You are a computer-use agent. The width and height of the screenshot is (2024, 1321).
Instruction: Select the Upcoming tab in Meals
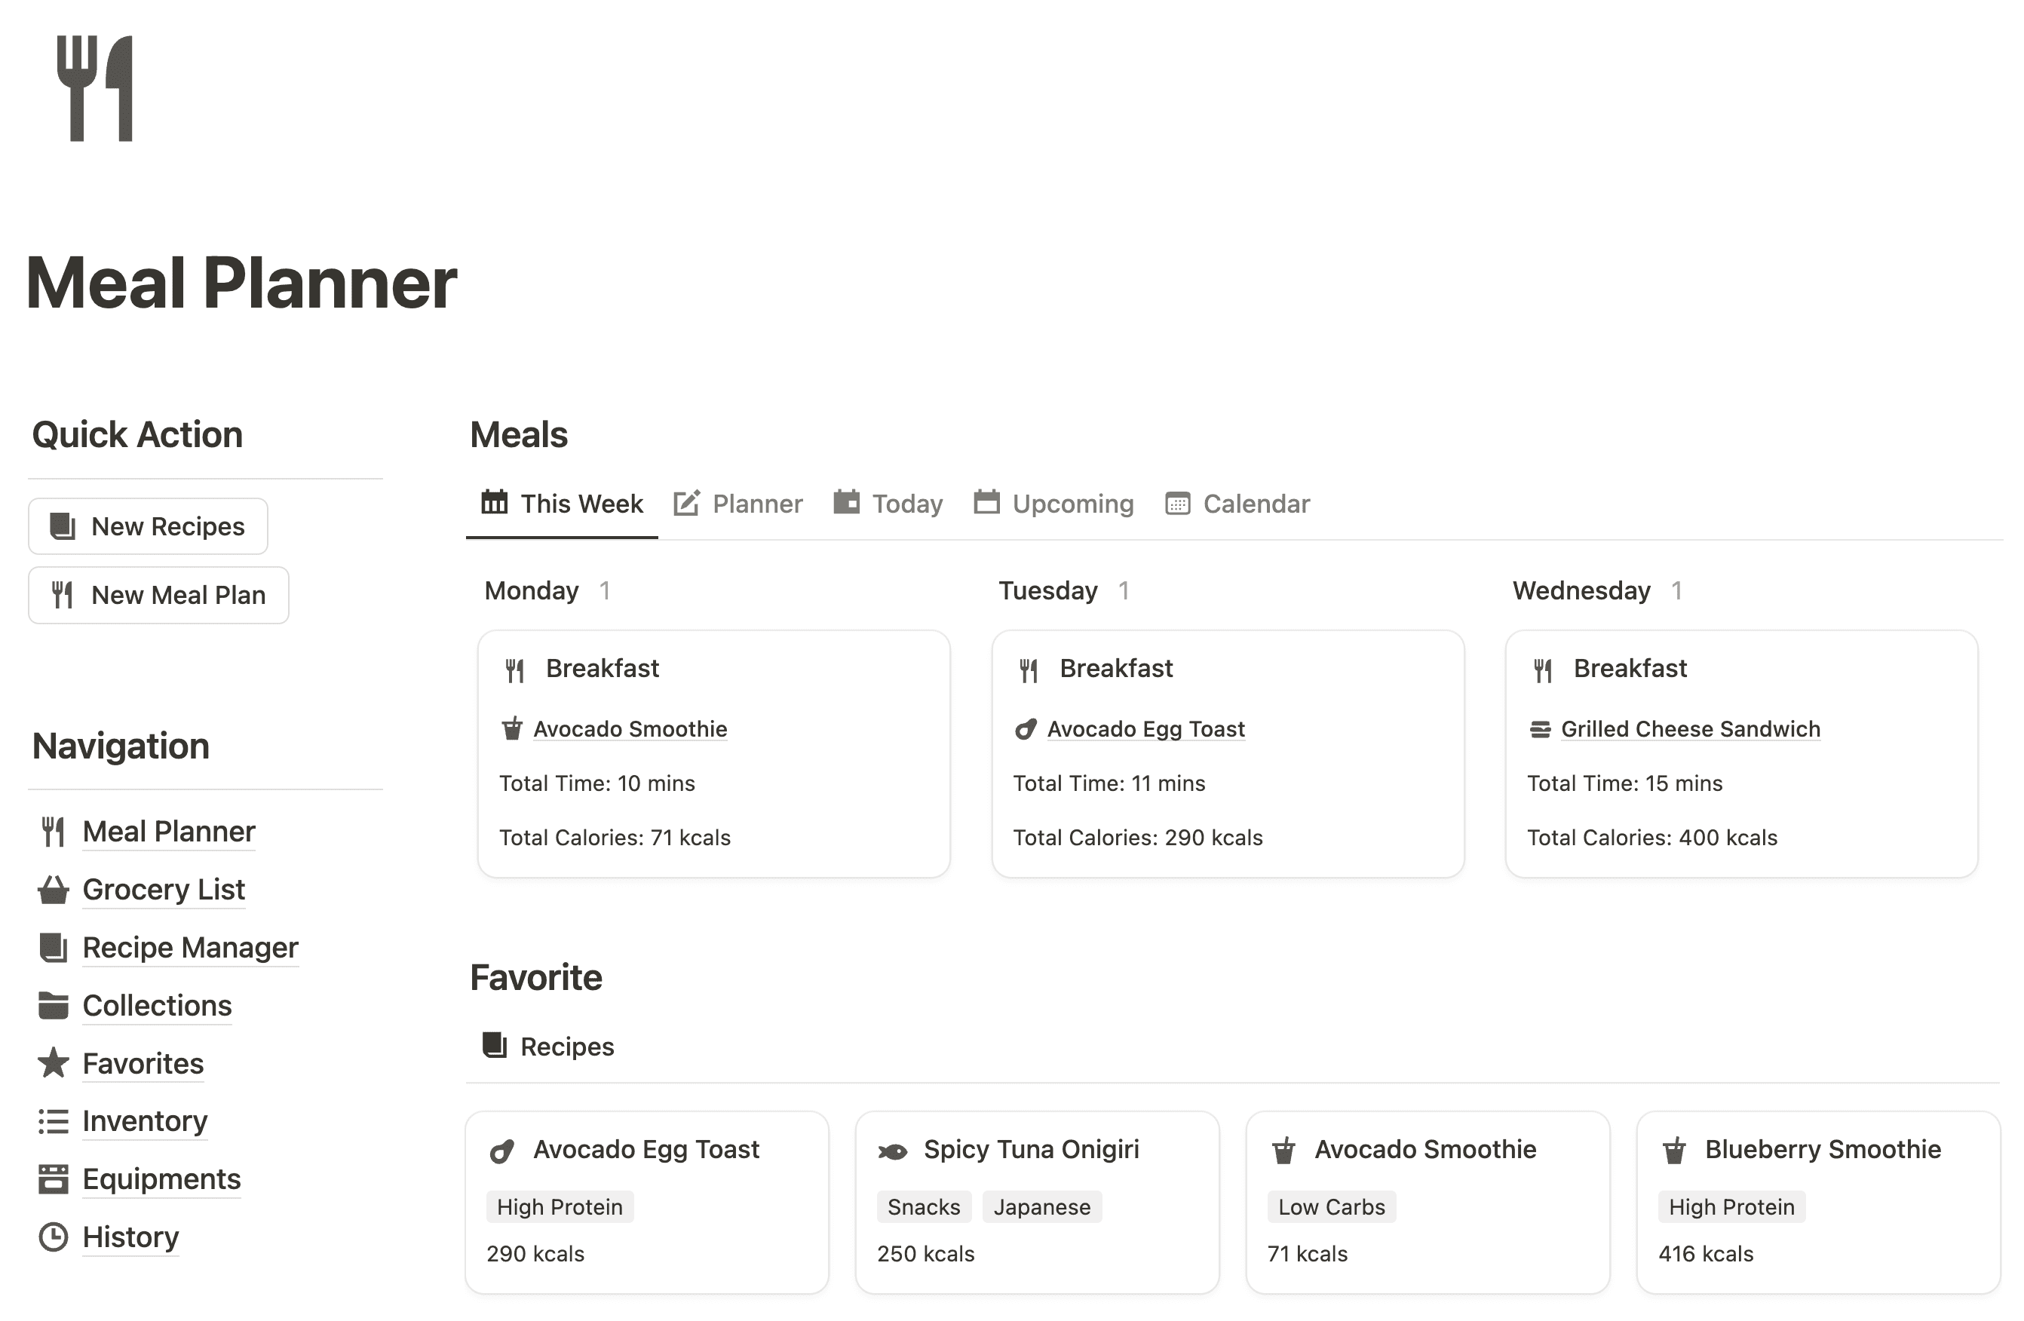1069,503
